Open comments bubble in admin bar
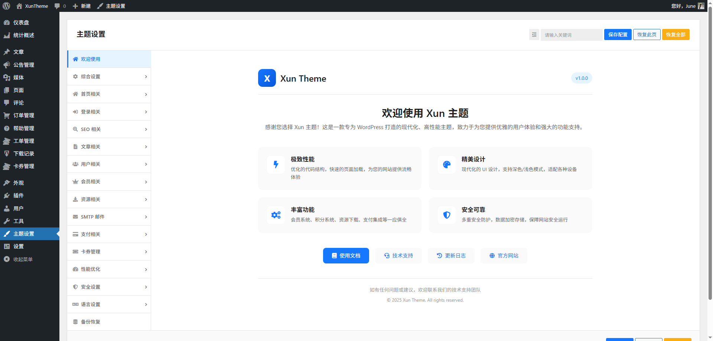Viewport: 713px width, 341px height. click(60, 6)
